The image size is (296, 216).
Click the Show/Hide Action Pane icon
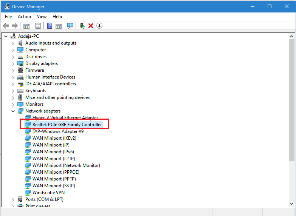tap(59, 26)
